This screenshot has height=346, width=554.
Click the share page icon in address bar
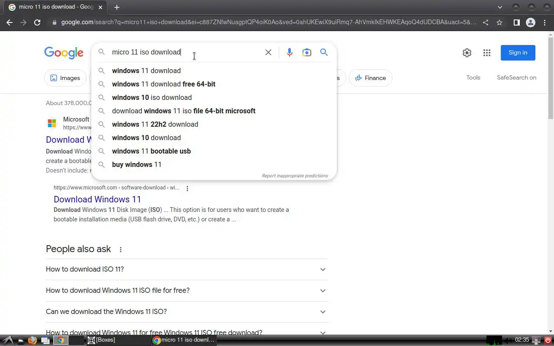[x=486, y=22]
